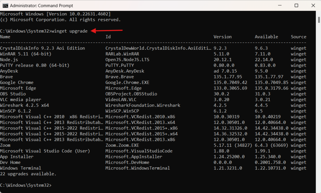Click Chrome available version '135.0.7049.85'
The width and height of the screenshot is (321, 193).
coord(271,83)
